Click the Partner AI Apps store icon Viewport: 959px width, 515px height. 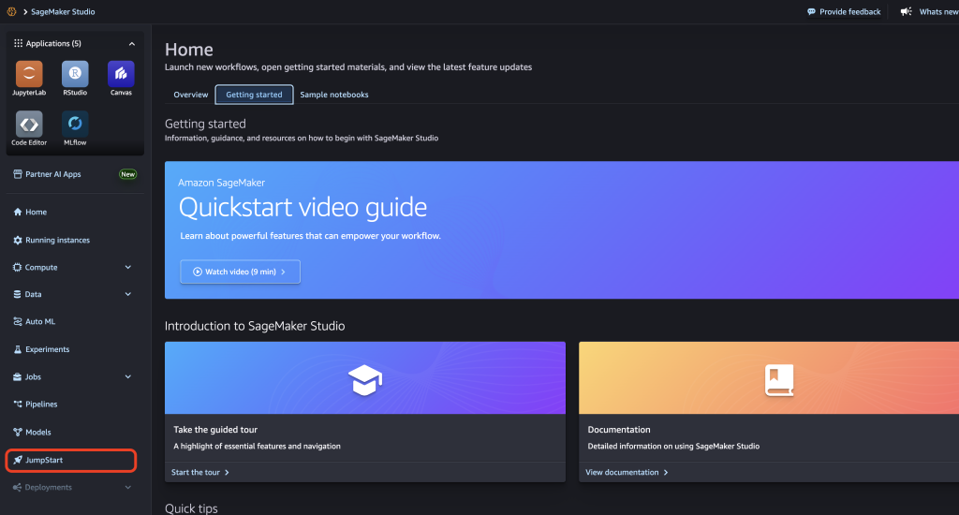click(18, 174)
